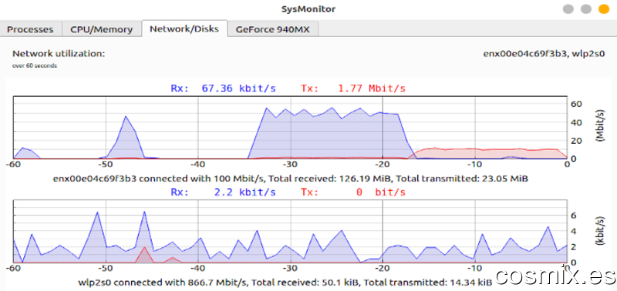
Task: Click the Tx 0 bit/s readout
Action: pos(353,192)
